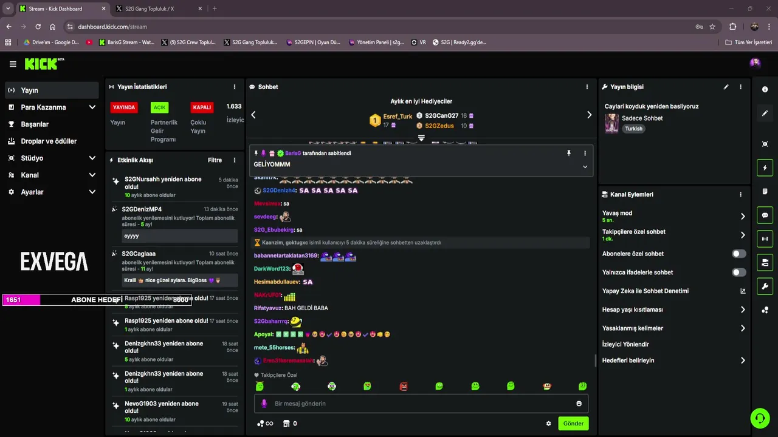Select Yayın in left sidebar
The image size is (778, 437).
tap(52, 90)
